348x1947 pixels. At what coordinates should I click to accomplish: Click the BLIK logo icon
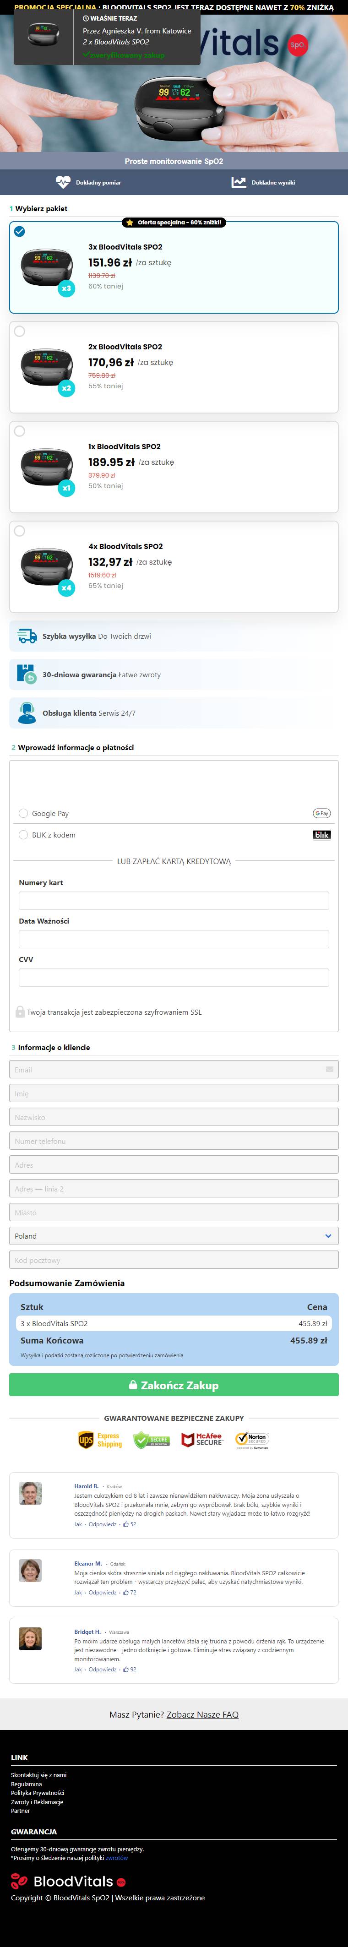[x=321, y=834]
